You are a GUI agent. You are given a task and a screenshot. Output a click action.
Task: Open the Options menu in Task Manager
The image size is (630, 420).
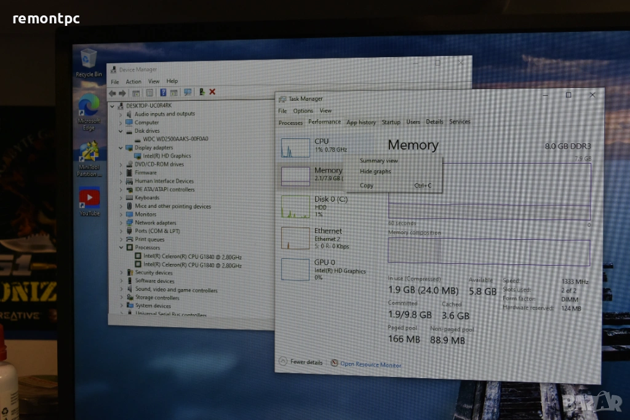click(303, 111)
